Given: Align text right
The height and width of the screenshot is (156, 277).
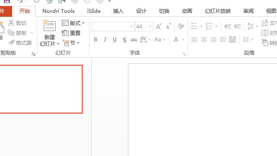Looking at the screenshot, I should click(x=213, y=40).
